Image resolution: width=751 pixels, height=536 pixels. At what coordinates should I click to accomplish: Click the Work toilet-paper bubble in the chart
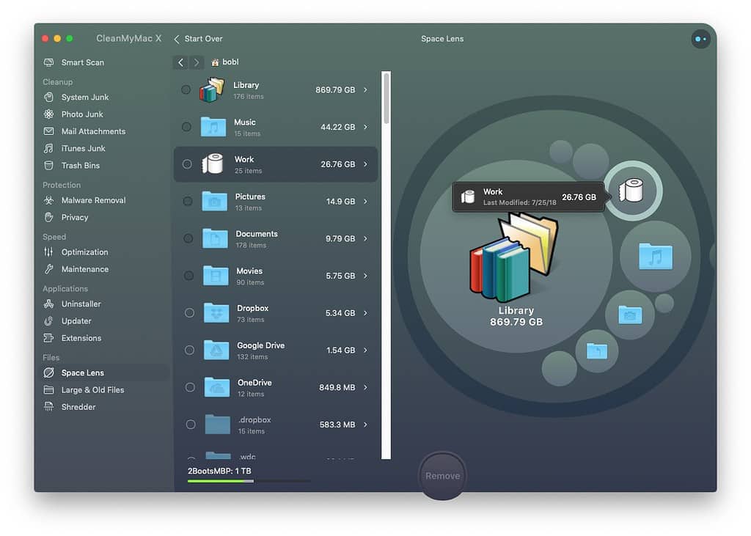pos(633,191)
